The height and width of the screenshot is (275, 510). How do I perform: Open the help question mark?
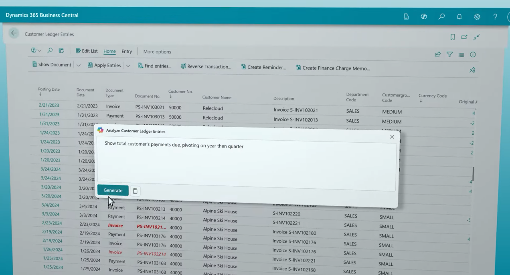pyautogui.click(x=495, y=17)
